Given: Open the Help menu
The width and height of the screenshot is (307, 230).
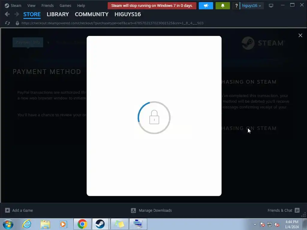Looking at the screenshot, I should pyautogui.click(x=81, y=5).
